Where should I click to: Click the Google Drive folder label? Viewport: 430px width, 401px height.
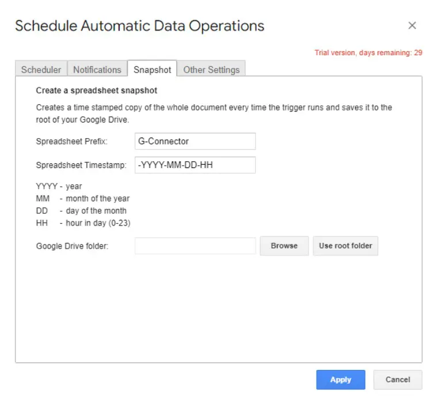click(72, 246)
